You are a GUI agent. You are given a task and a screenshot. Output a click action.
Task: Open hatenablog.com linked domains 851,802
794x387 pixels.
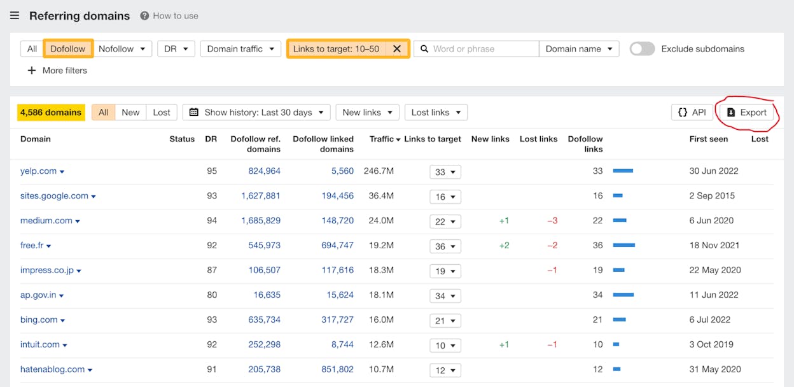[x=338, y=370]
